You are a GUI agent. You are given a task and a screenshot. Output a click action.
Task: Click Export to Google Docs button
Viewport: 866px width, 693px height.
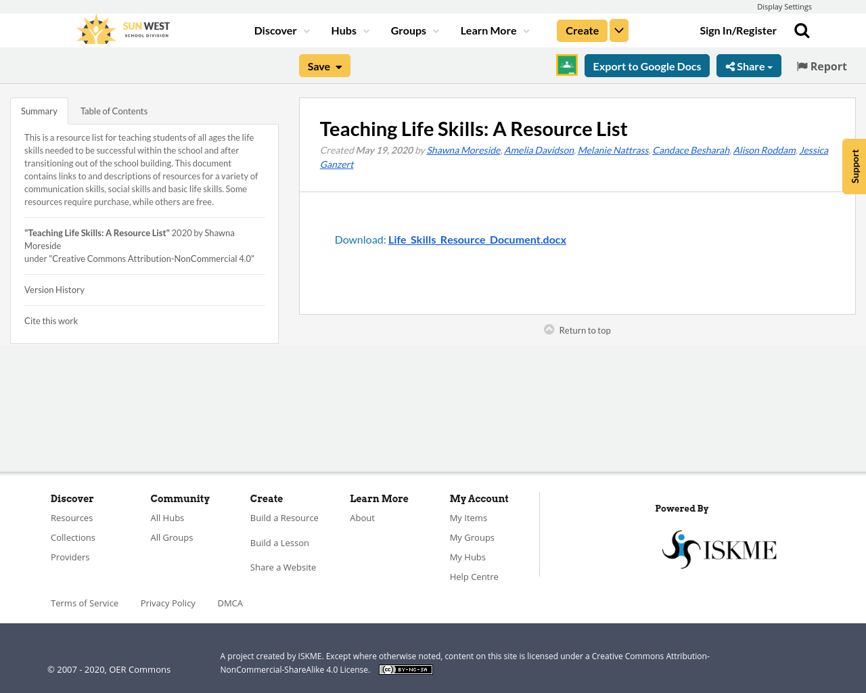tap(646, 65)
